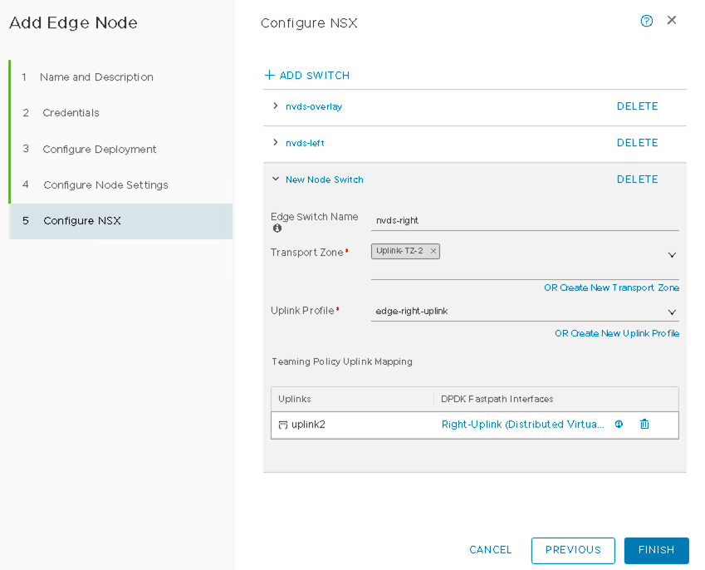Remove the Uplink-TZ-2 transport zone tag
Viewport: 705px width, 570px height.
[x=433, y=251]
